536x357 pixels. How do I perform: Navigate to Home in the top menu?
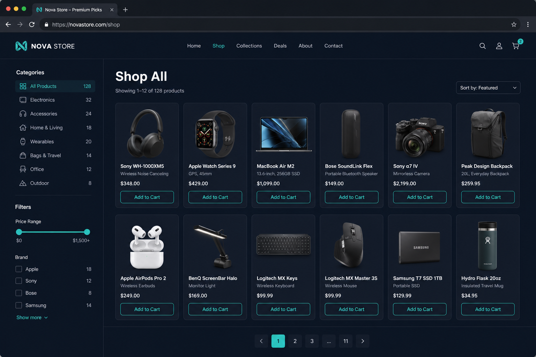tap(194, 46)
